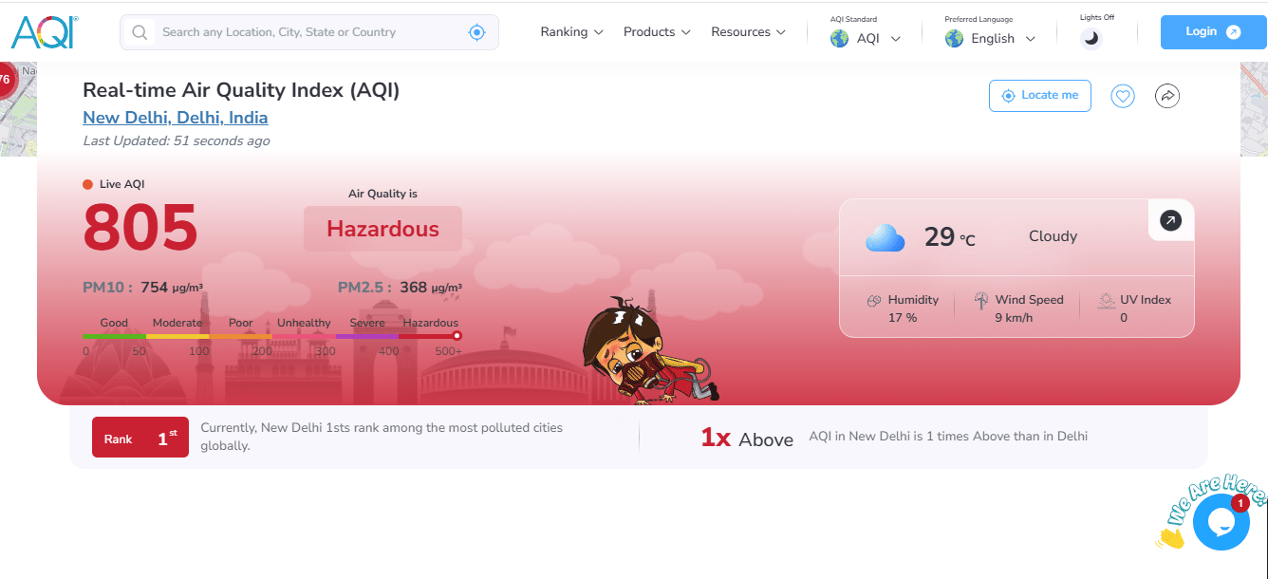Click the globe icon beside AQI standard

pyautogui.click(x=839, y=39)
